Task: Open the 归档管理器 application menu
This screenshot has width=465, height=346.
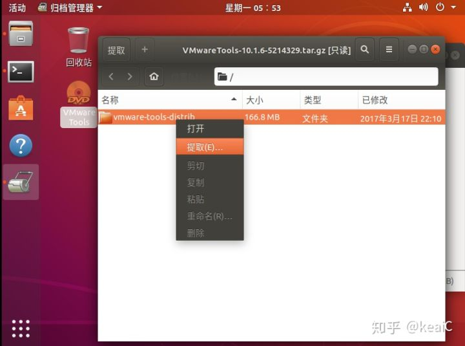Action: coord(70,7)
